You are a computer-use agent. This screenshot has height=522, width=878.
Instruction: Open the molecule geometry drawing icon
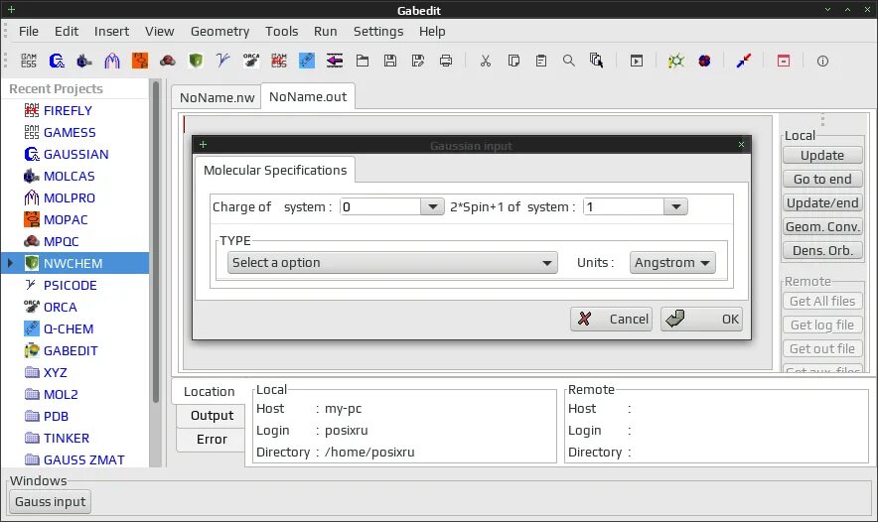pos(675,61)
